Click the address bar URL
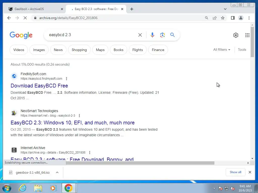Image resolution: width=258 pixels, height=193 pixels. coord(68,18)
